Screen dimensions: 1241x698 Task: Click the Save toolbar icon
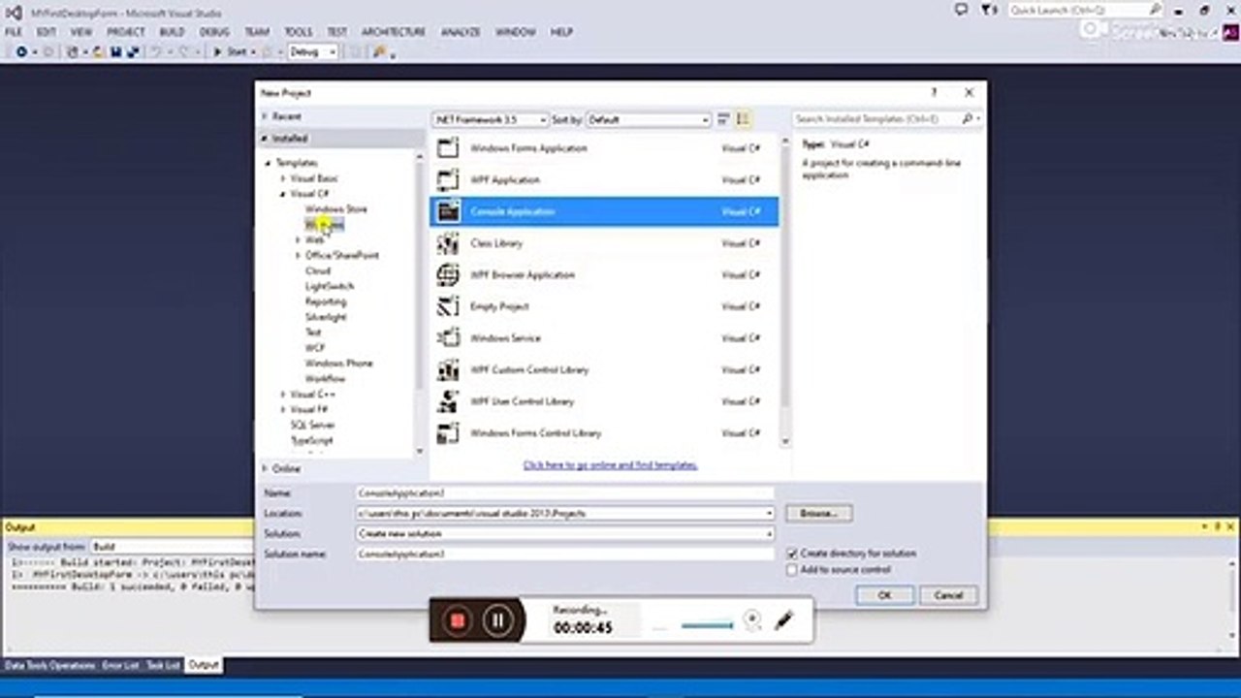(115, 51)
